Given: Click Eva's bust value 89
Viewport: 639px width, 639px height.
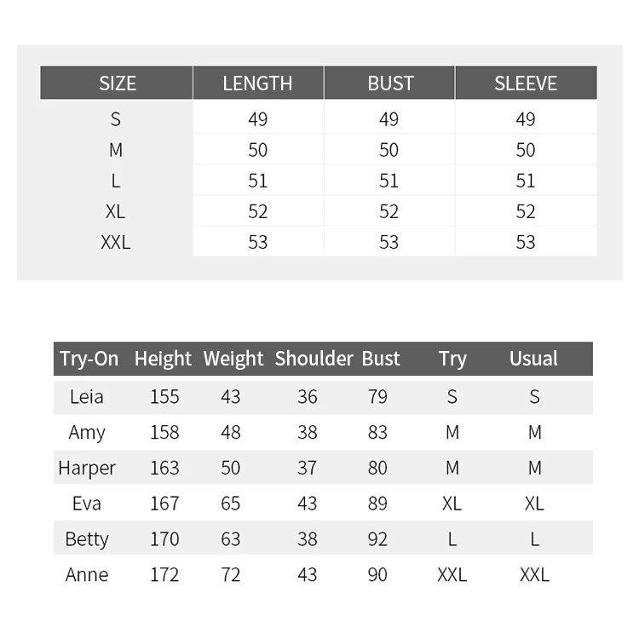Looking at the screenshot, I should [377, 504].
